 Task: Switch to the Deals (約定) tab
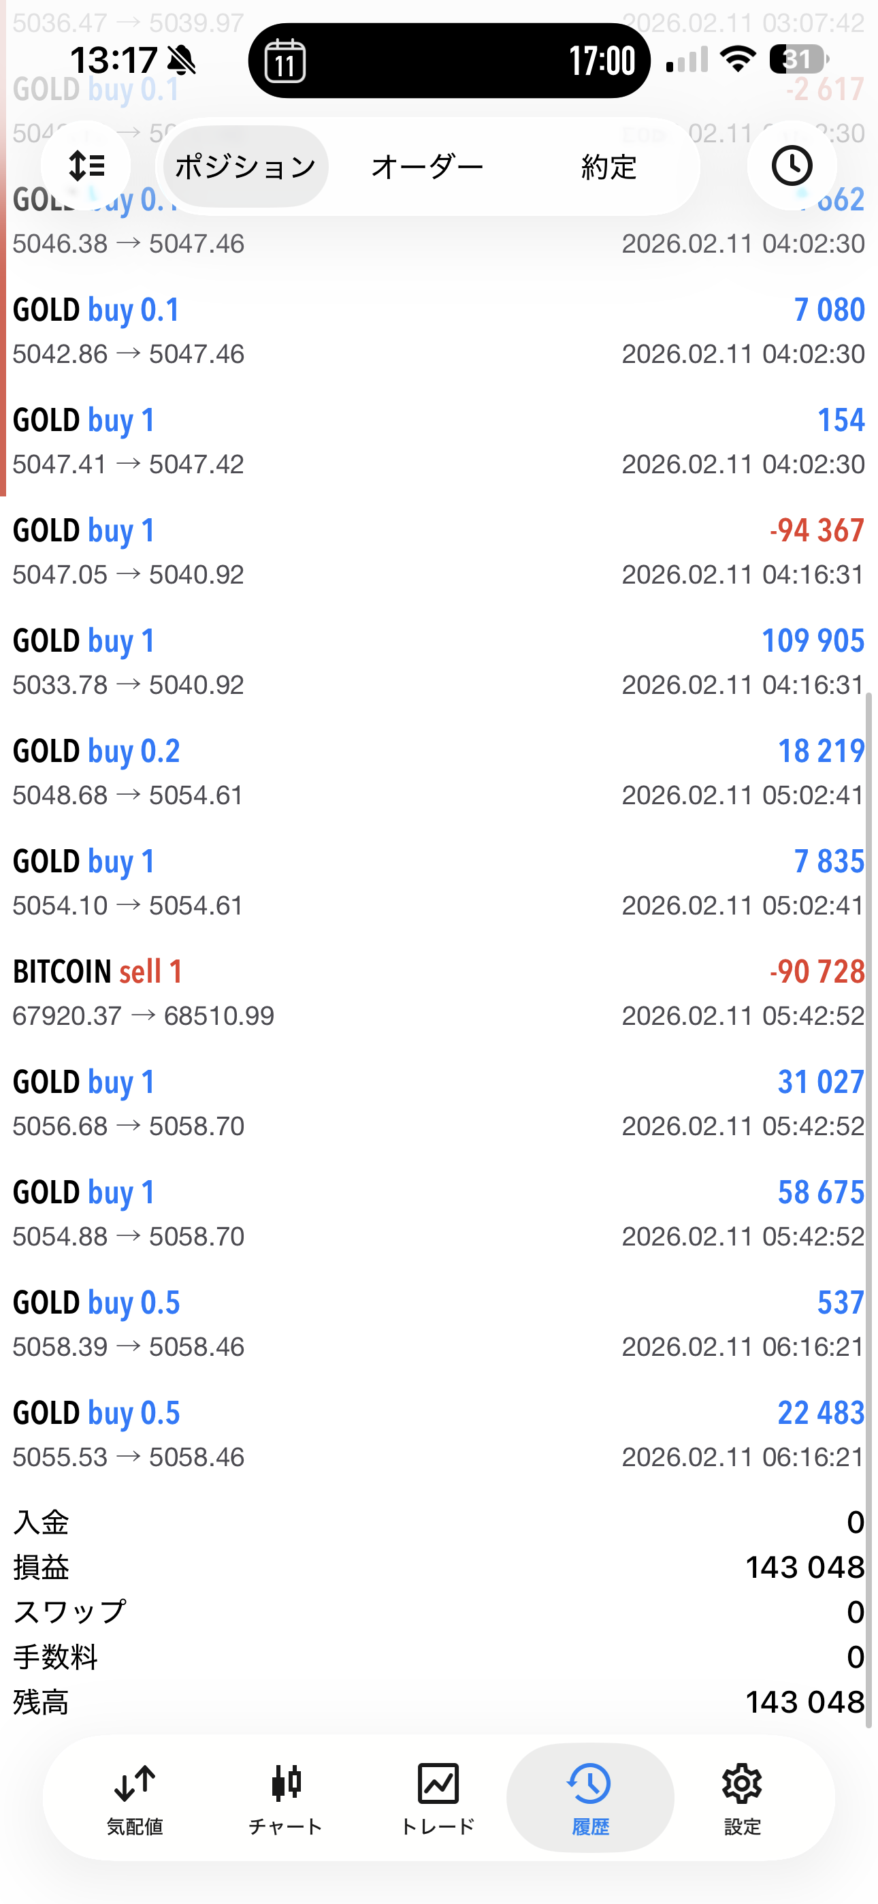click(608, 167)
